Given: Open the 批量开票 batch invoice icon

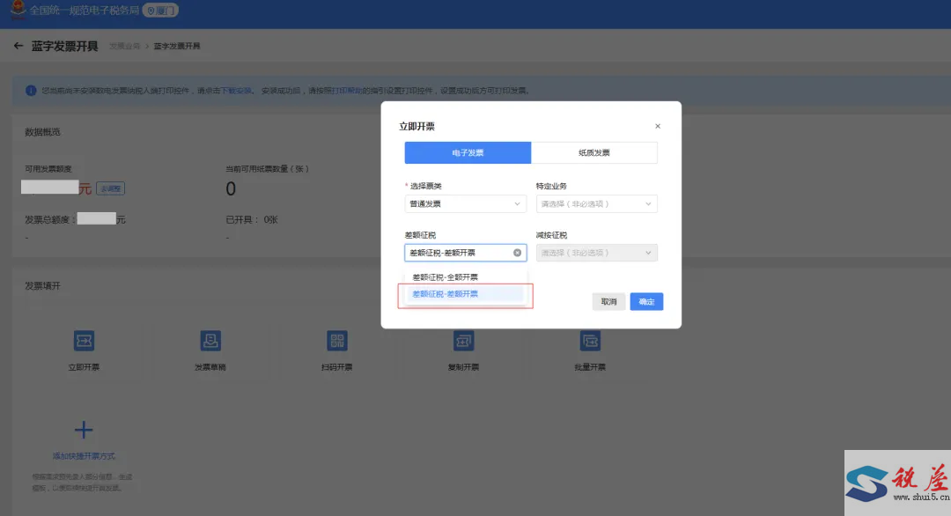Looking at the screenshot, I should 590,341.
